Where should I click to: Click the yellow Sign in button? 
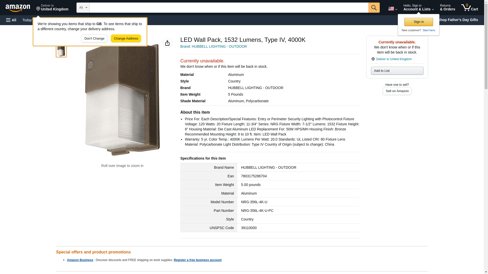pyautogui.click(x=419, y=22)
